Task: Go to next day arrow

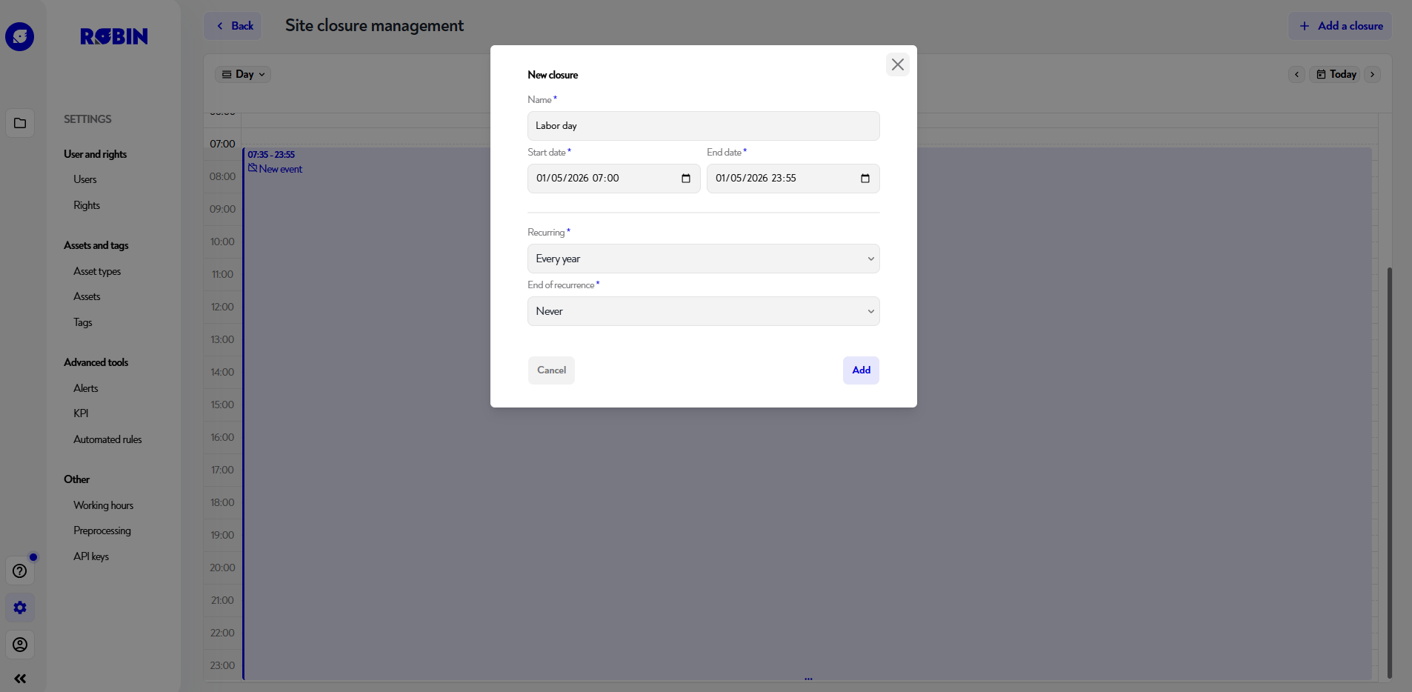Action: pyautogui.click(x=1372, y=74)
